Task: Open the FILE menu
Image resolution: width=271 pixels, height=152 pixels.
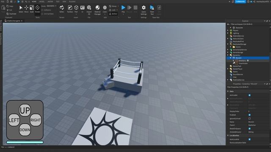Action: (3, 2)
